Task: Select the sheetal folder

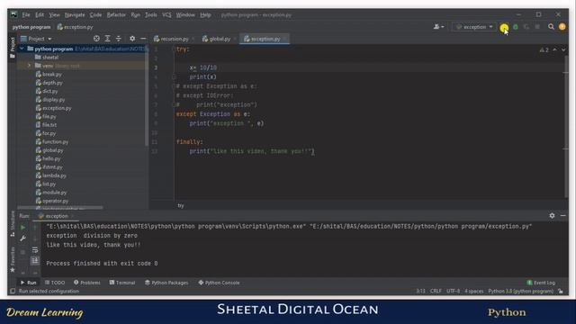Action: click(x=47, y=58)
